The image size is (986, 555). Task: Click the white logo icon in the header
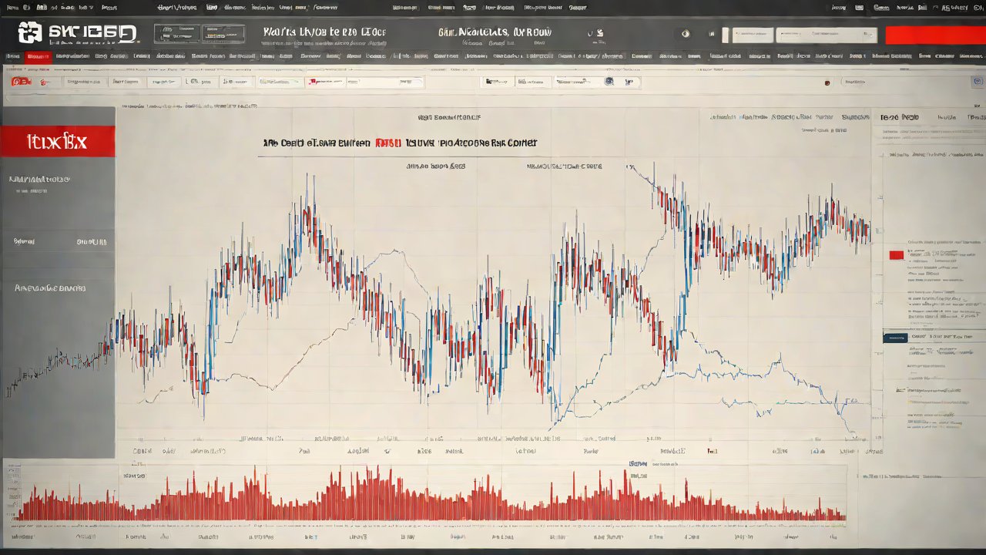(x=30, y=32)
